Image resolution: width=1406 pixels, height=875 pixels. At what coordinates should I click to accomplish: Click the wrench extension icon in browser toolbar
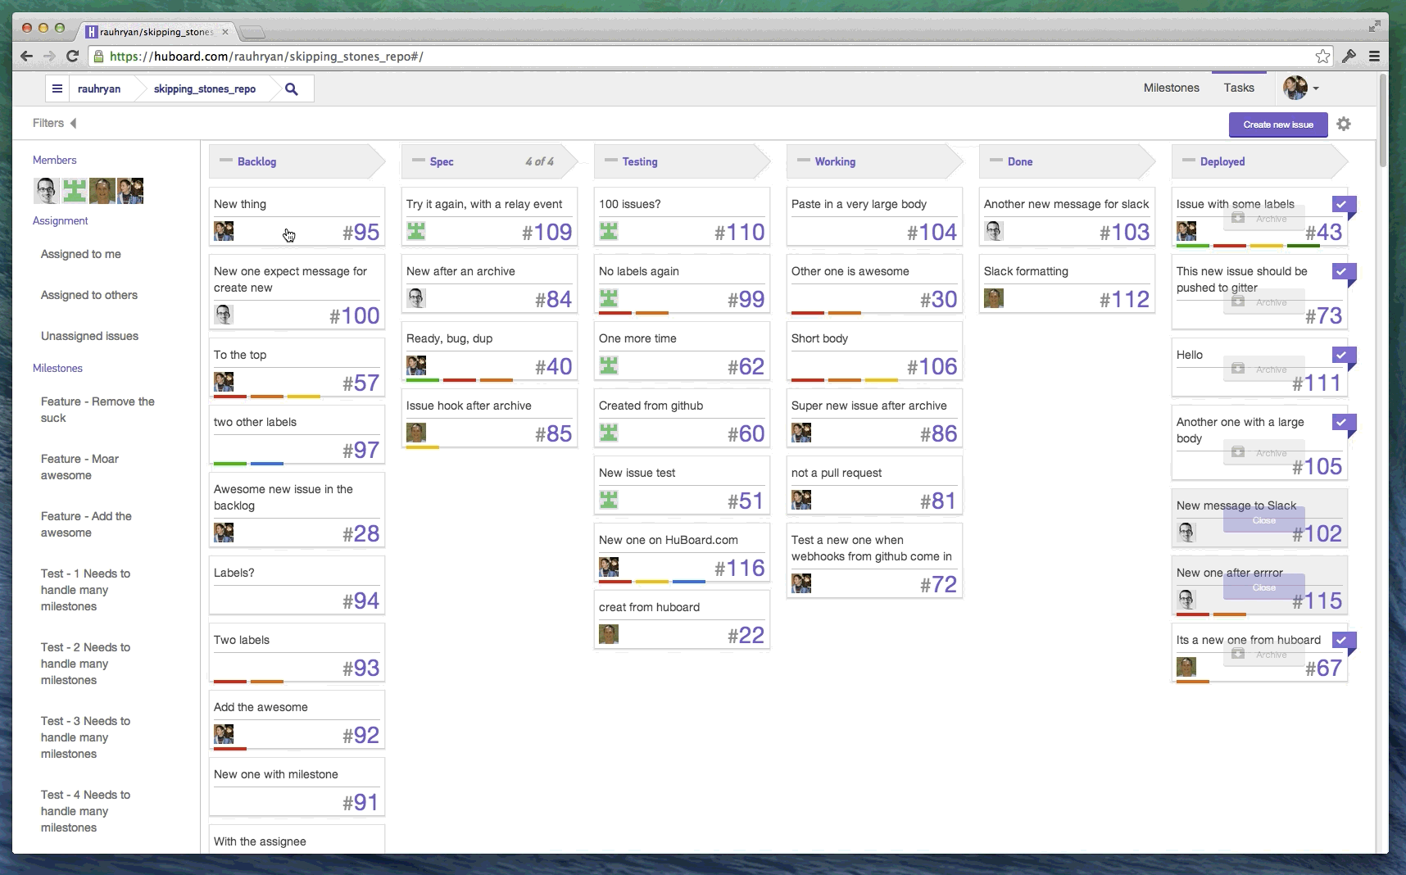(1349, 57)
